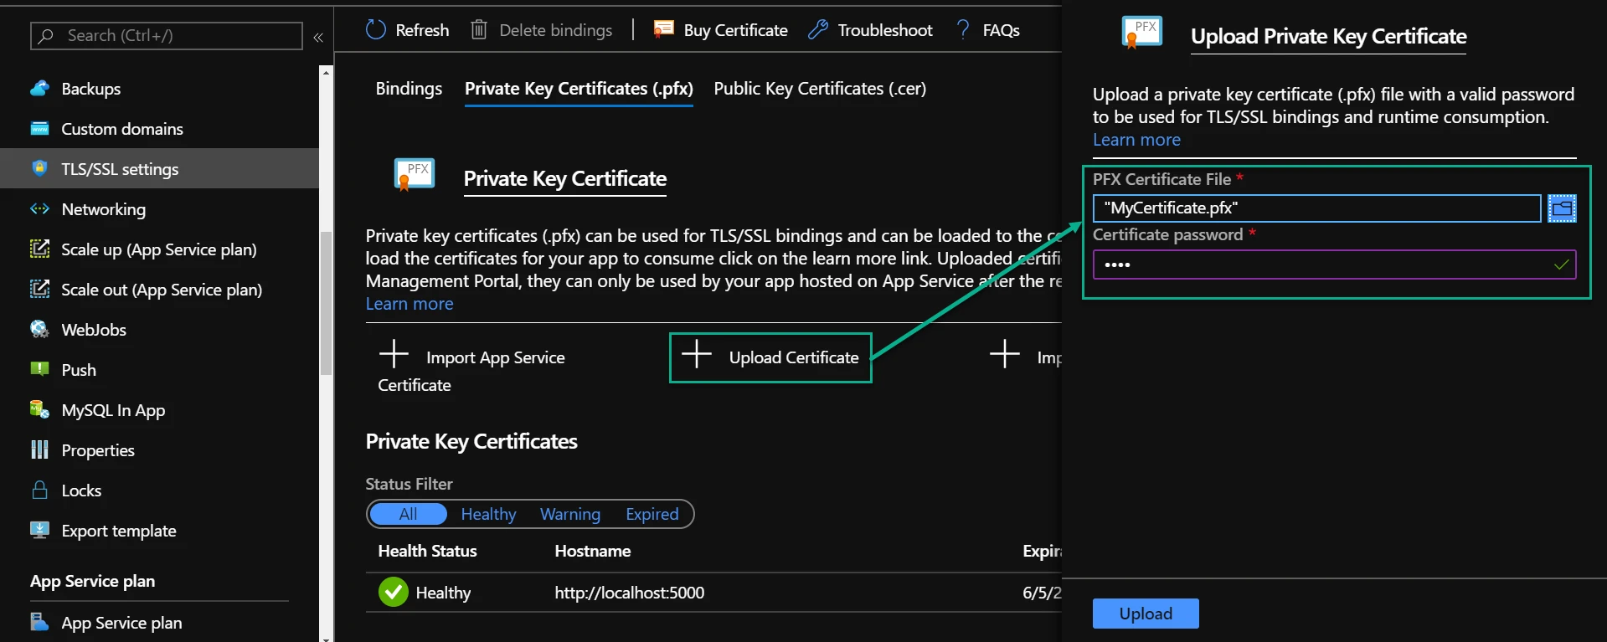
Task: Select the All status filter
Action: tap(408, 514)
